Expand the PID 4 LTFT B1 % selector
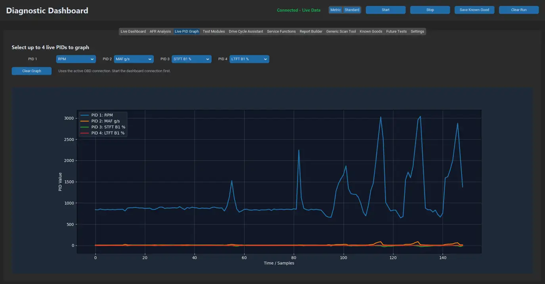Viewport: 545px width, 284px height. click(x=249, y=59)
